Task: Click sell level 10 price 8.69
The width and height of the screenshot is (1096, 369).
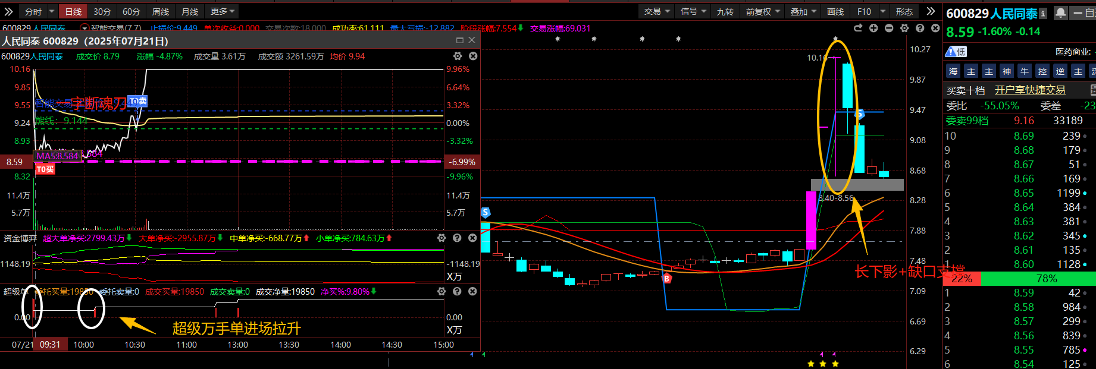Action: (x=1024, y=136)
